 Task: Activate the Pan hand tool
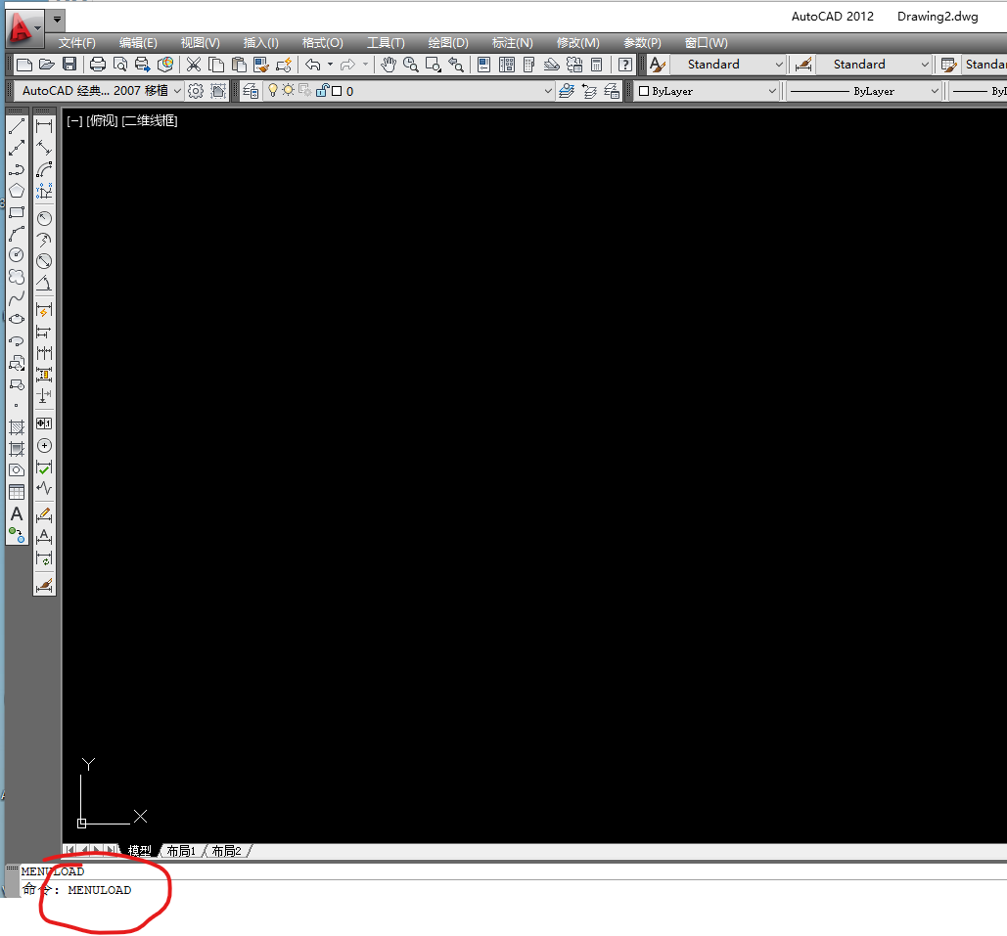(388, 65)
